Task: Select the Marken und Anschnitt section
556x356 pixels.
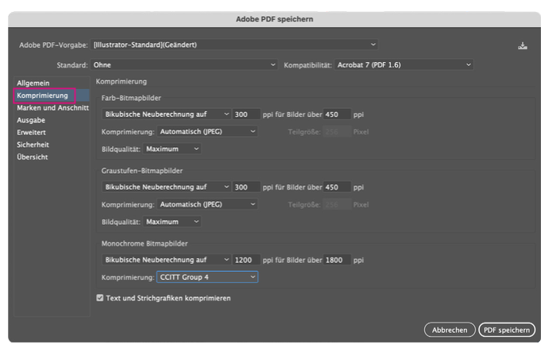Action: tap(52, 108)
